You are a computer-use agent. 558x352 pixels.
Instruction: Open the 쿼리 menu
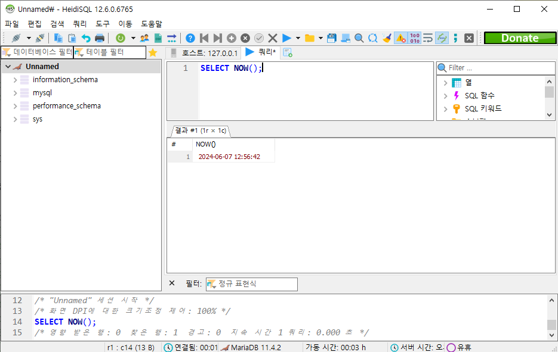click(80, 24)
